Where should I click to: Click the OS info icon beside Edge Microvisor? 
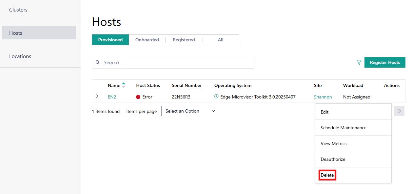coord(216,97)
